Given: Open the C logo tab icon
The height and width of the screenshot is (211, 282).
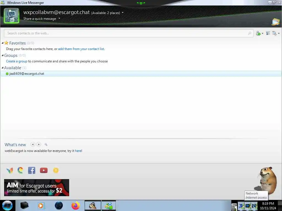Looking at the screenshot, I should coord(20,170).
